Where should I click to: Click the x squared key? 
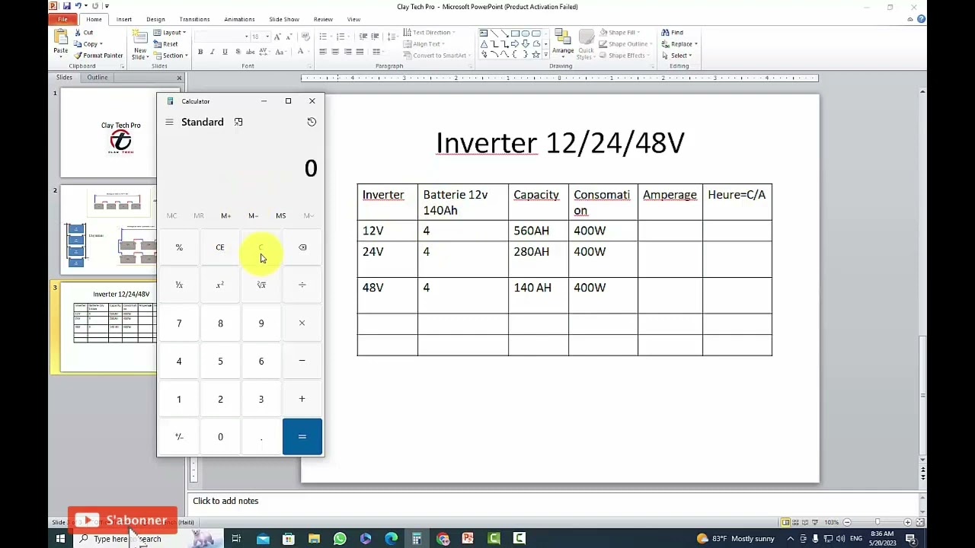(x=220, y=285)
